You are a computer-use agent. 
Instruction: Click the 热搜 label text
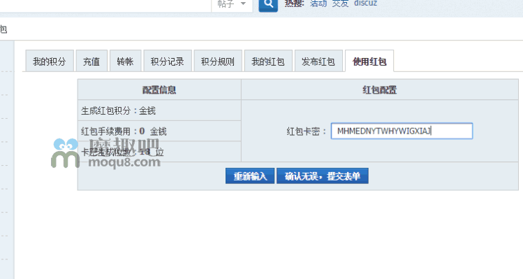(294, 3)
